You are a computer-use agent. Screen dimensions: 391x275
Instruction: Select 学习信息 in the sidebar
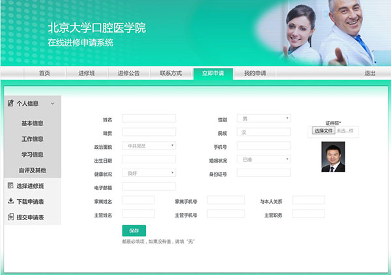[33, 155]
